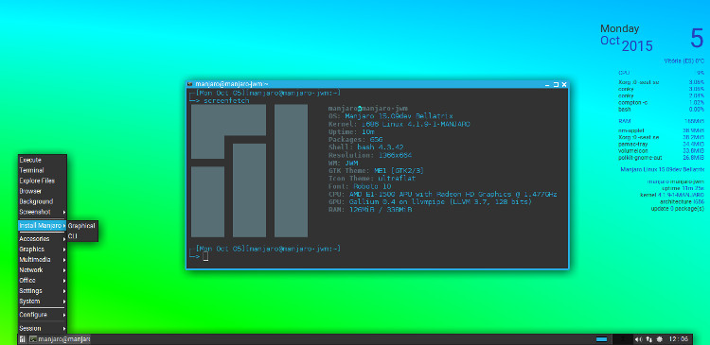Open the Session submenu
The height and width of the screenshot is (345, 710).
click(42, 328)
